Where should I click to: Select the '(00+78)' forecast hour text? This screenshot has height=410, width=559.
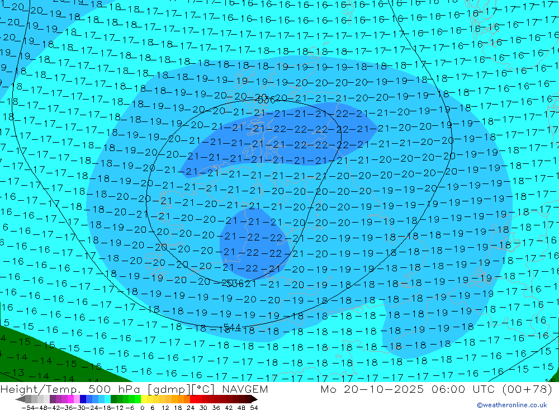[x=527, y=389]
